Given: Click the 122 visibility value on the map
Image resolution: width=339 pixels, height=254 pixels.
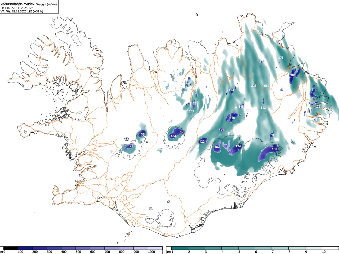Looking at the screenshot, I should pos(202,142).
